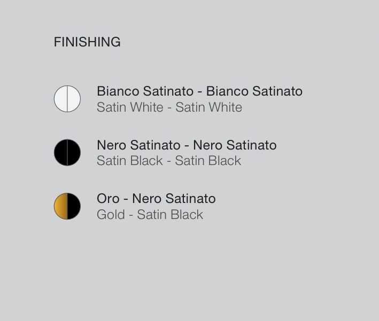Click the second Bianco Satinato in first label

click(254, 91)
